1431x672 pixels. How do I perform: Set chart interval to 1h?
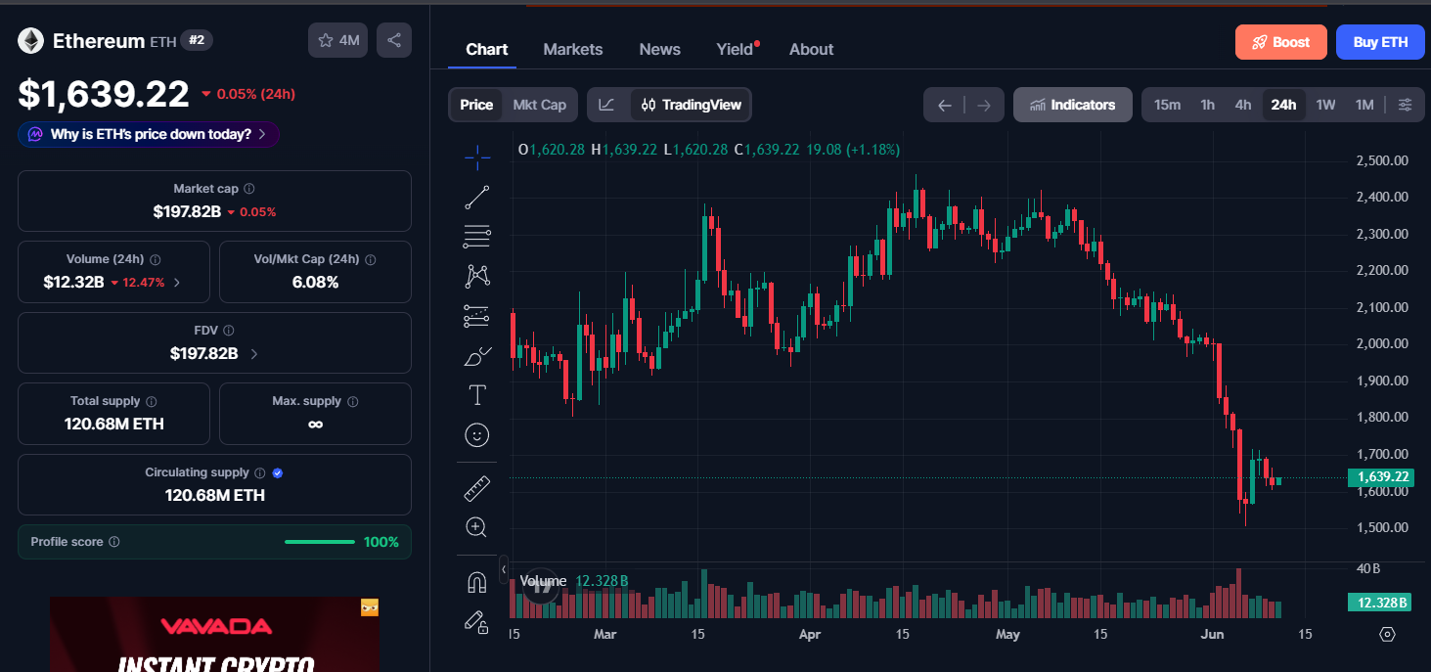[x=1208, y=105]
